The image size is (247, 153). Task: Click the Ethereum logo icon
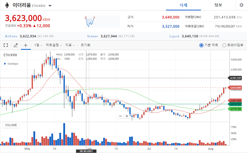click(7, 5)
